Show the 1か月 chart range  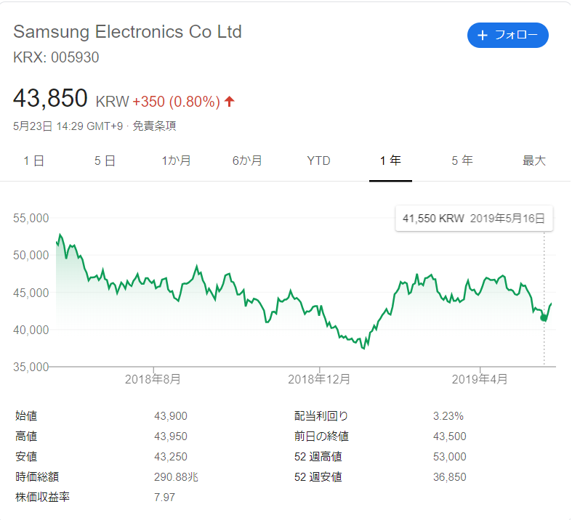[x=177, y=161]
